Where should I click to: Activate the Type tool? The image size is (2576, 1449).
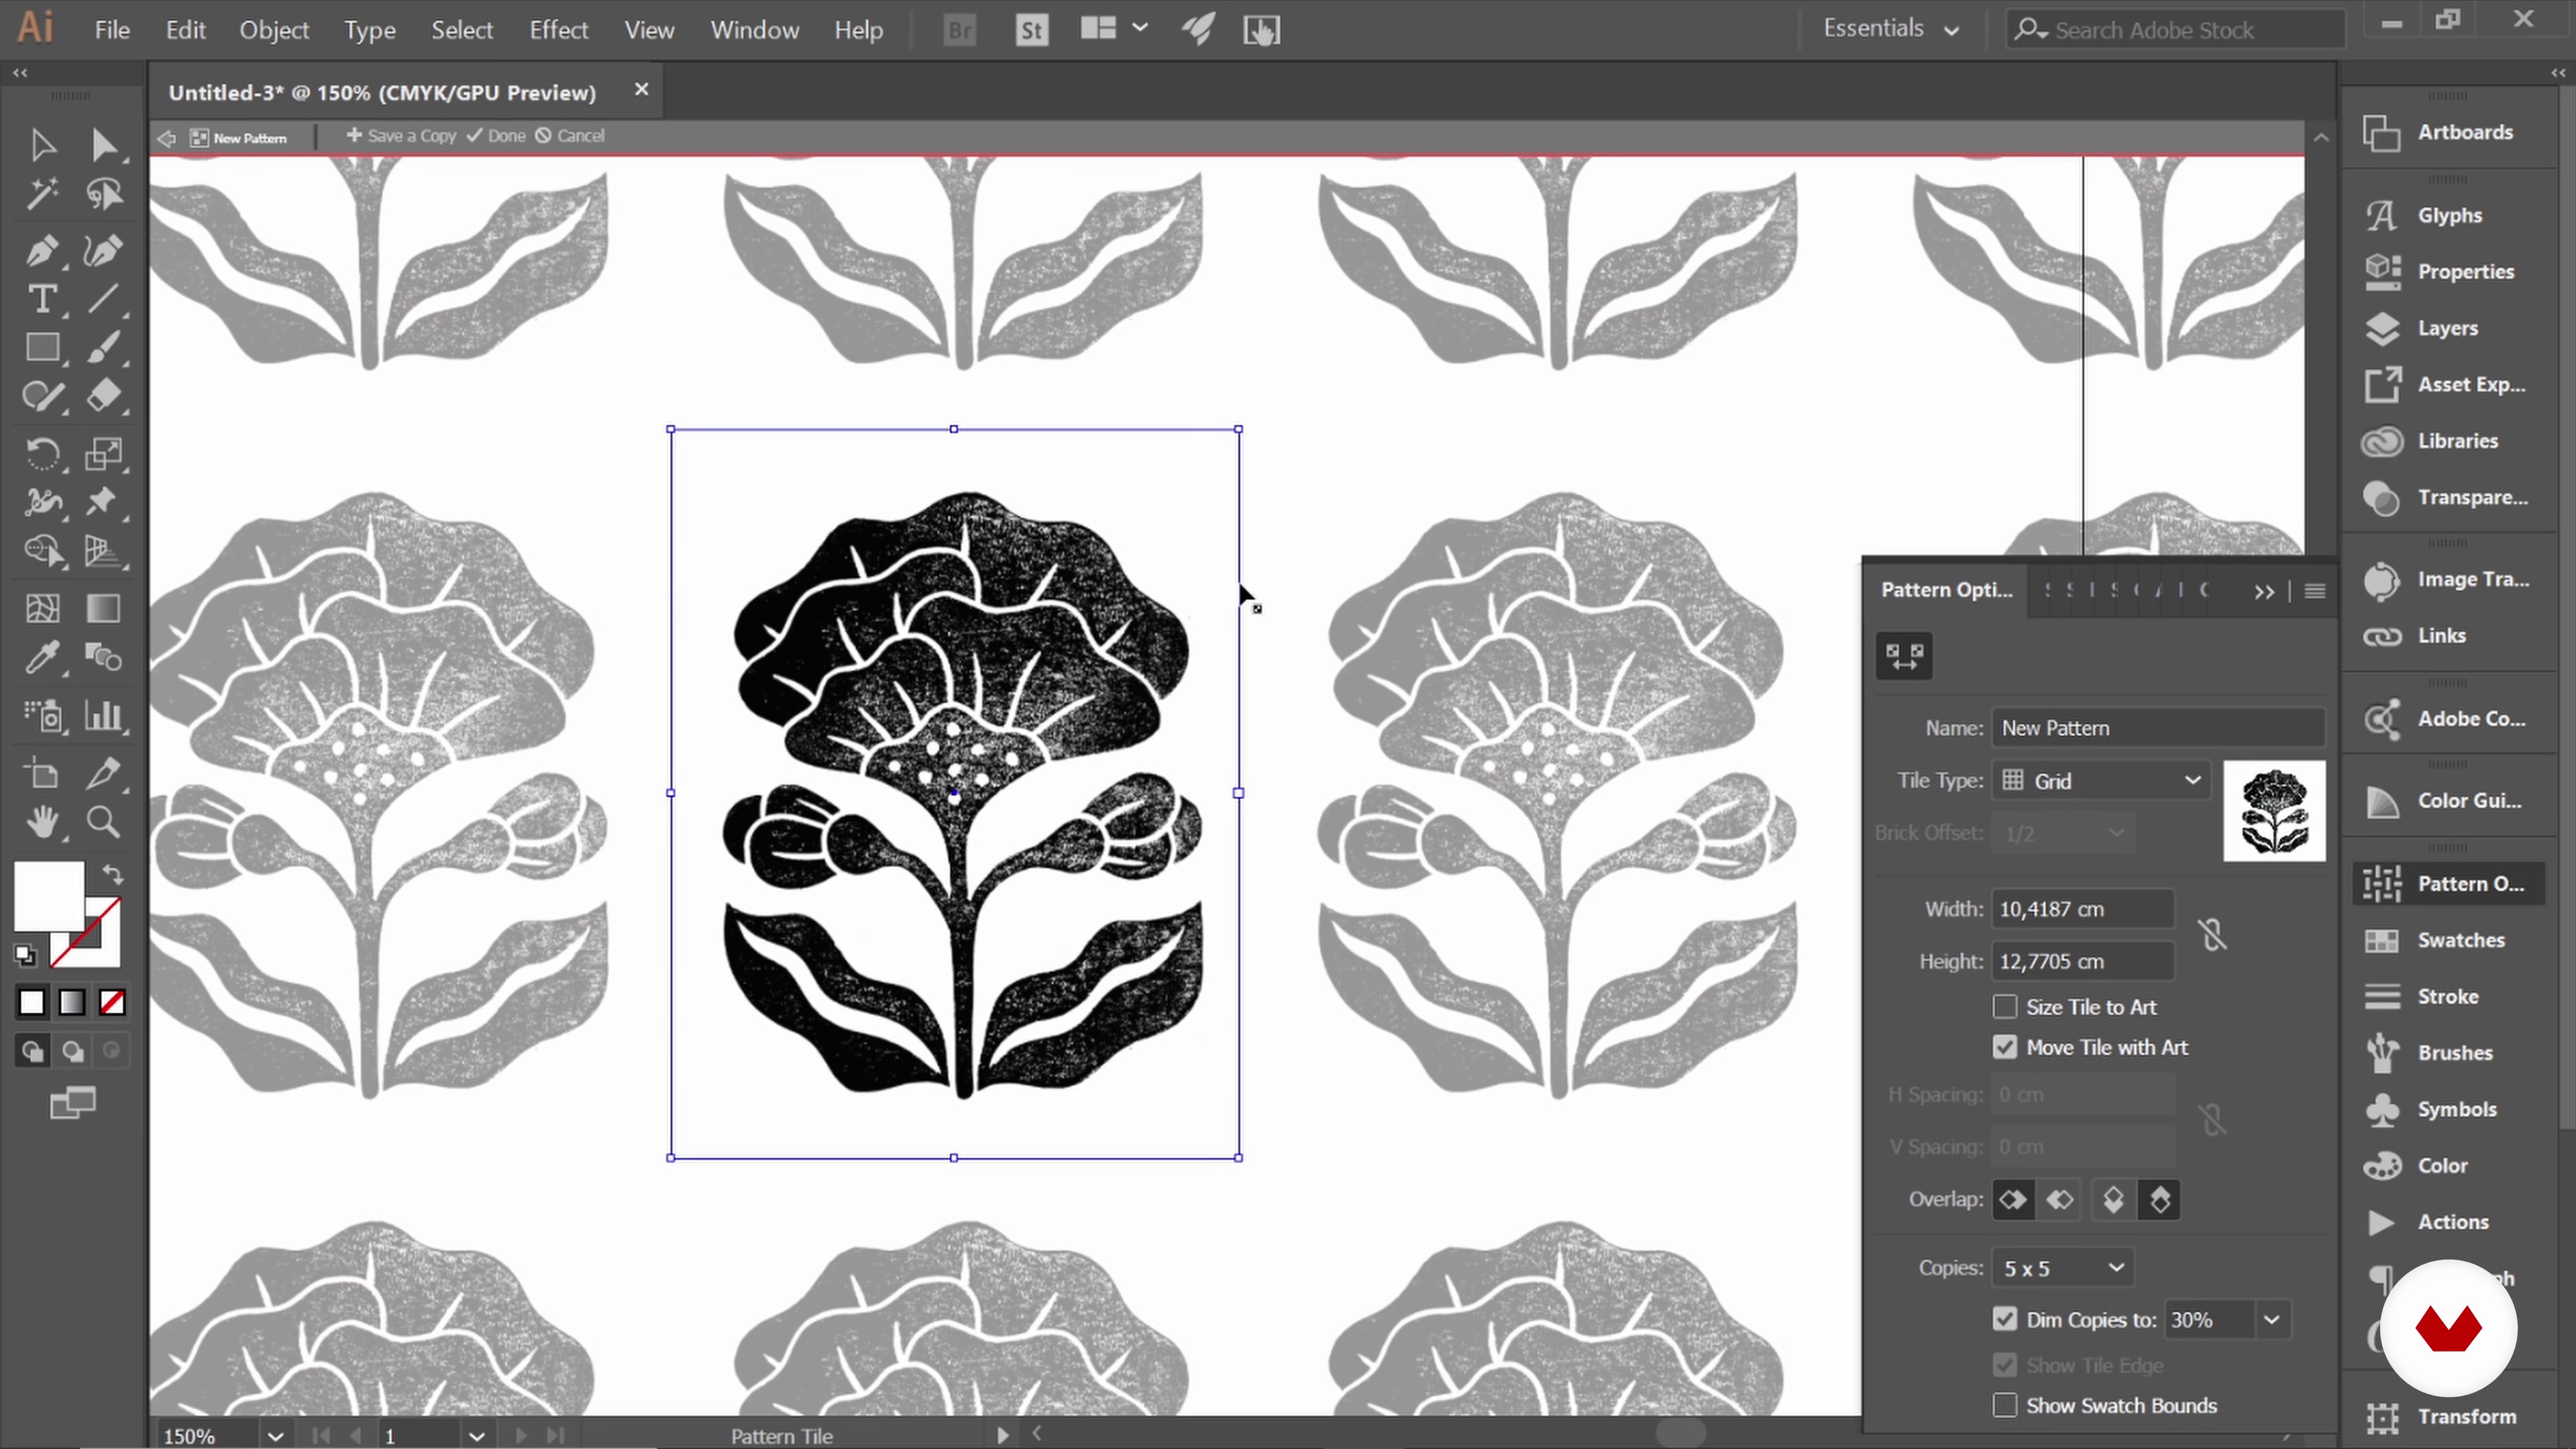(42, 299)
